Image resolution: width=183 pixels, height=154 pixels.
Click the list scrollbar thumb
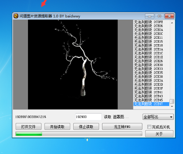pos(172,101)
